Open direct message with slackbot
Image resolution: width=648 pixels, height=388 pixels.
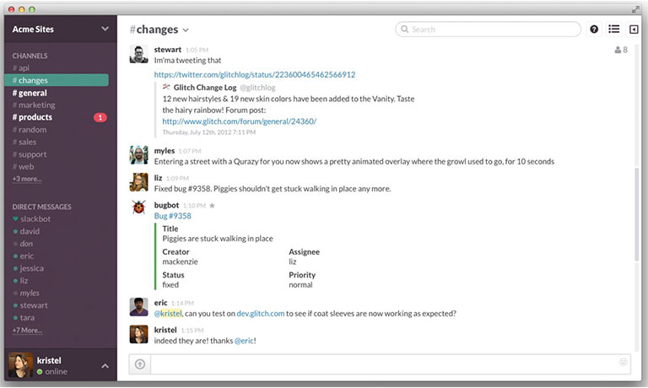[x=32, y=219]
